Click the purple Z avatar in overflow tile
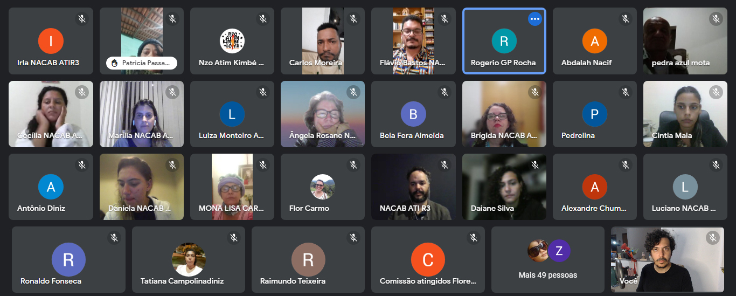Screen dimensions: 736x296 559,251
